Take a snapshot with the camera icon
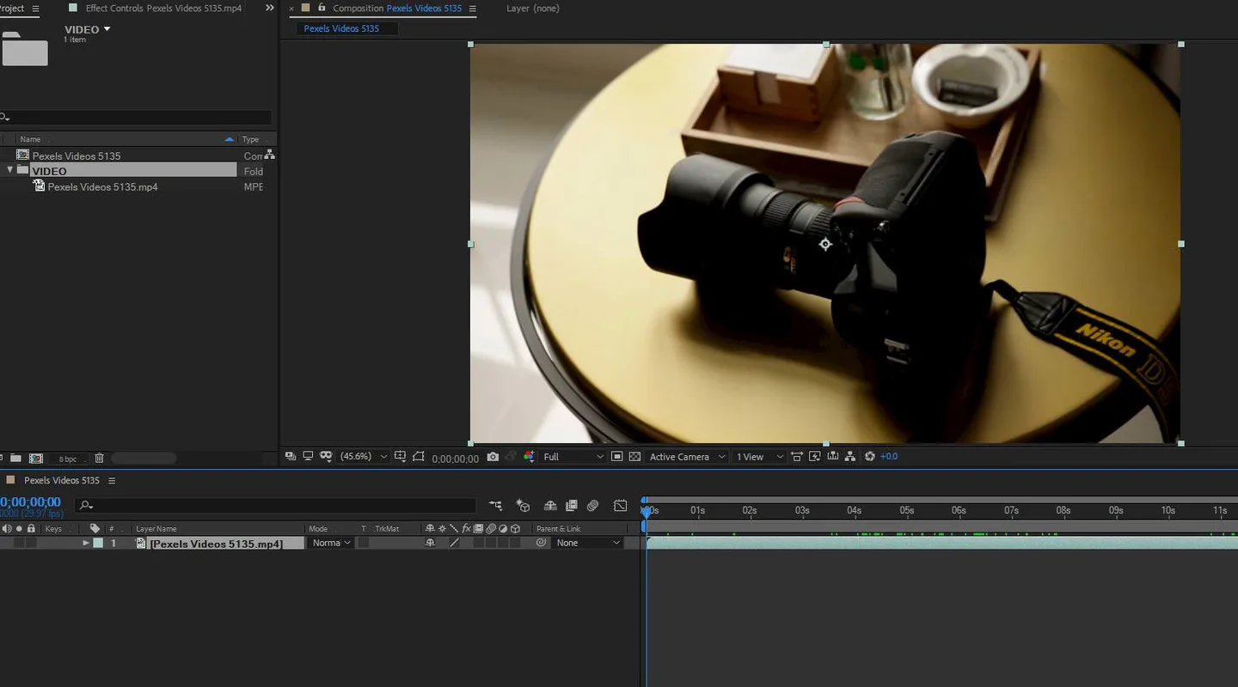 click(x=493, y=457)
